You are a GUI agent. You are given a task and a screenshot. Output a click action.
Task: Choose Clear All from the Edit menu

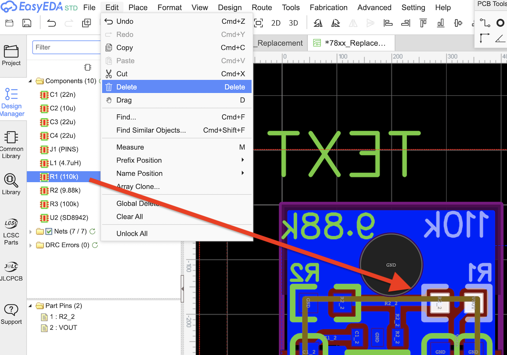pos(177,217)
